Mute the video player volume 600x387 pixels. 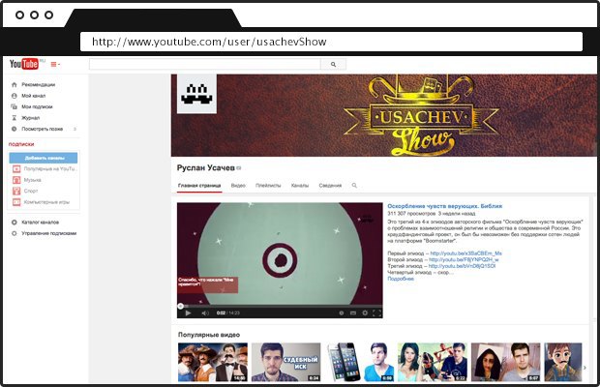click(204, 313)
